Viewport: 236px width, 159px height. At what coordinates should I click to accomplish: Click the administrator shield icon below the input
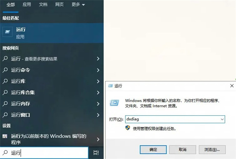[x=127, y=128]
